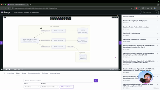This screenshot has width=160, height=90.
Task: Pick the white annotation color swatch
Action: tap(65, 19)
